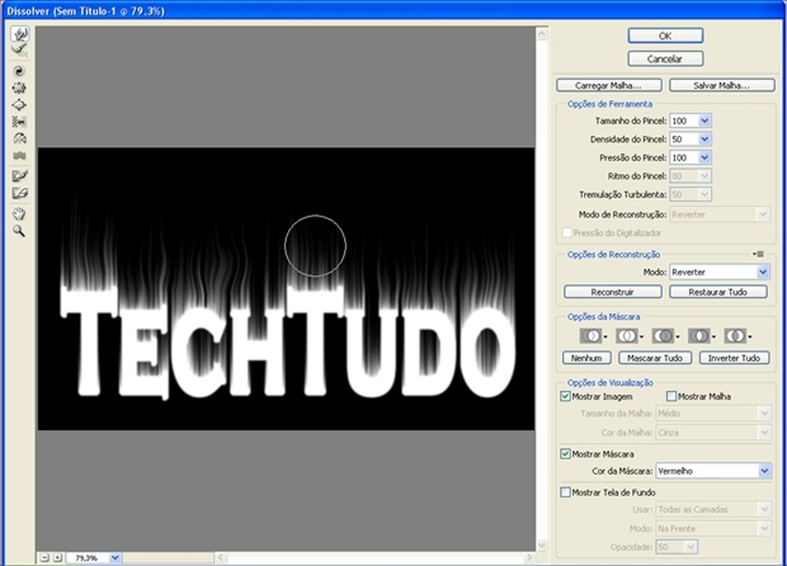This screenshot has width=787, height=566.
Task: Activate the Pucker tool
Action: point(20,88)
